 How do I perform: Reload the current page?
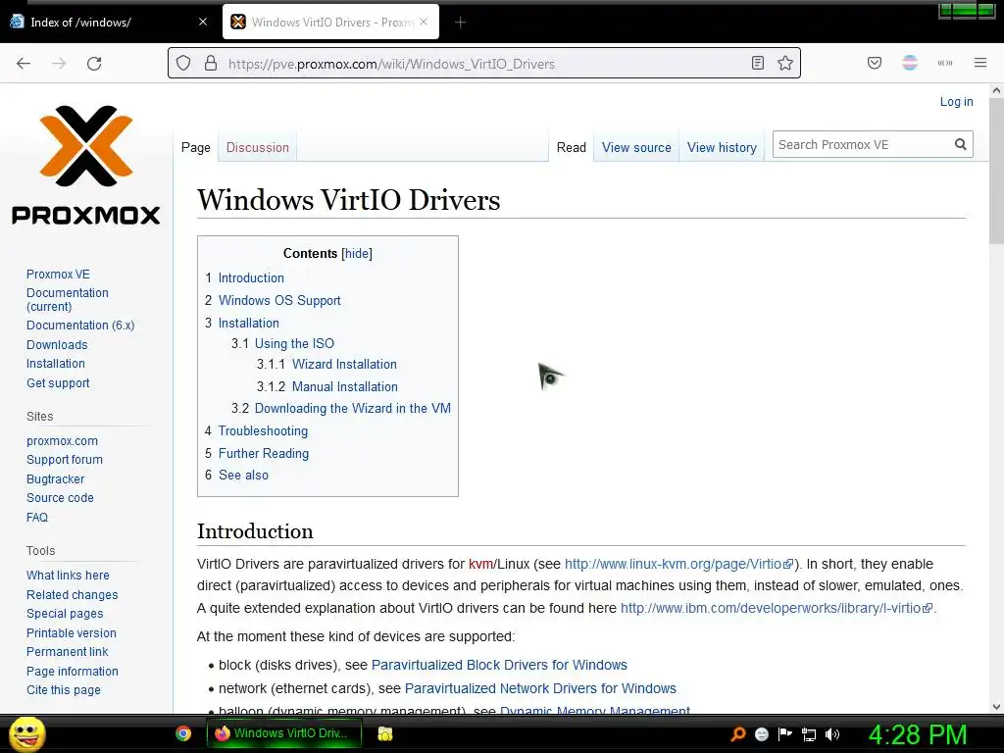tap(94, 64)
